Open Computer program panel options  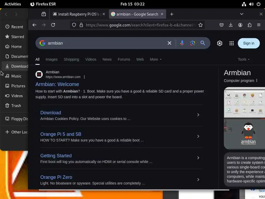[256, 81]
